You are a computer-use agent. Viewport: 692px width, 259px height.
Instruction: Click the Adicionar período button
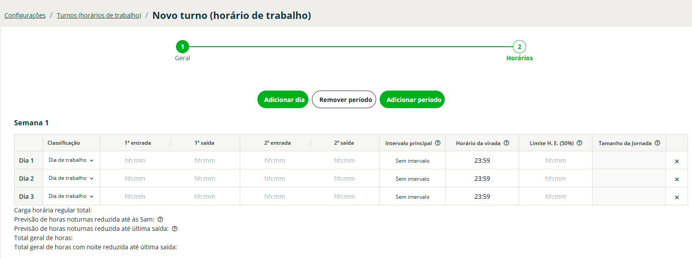click(x=412, y=99)
